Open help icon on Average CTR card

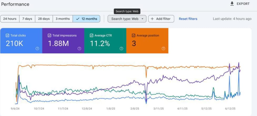point(121,48)
